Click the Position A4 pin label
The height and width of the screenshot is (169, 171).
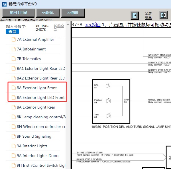pyautogui.click(x=98, y=101)
